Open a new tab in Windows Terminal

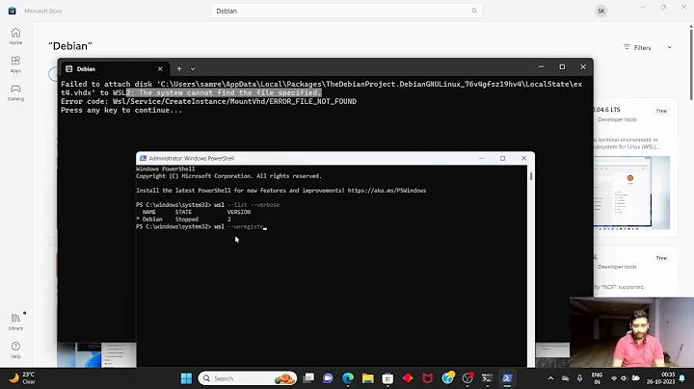179,69
